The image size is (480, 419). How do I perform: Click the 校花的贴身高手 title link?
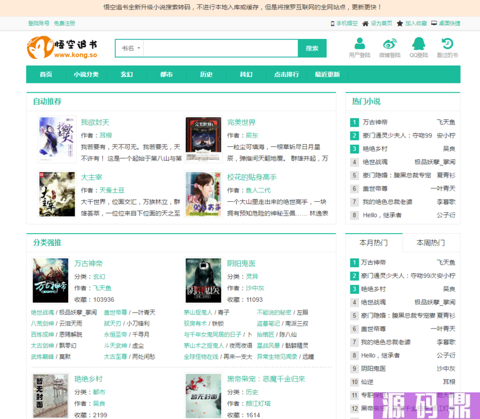tap(252, 177)
